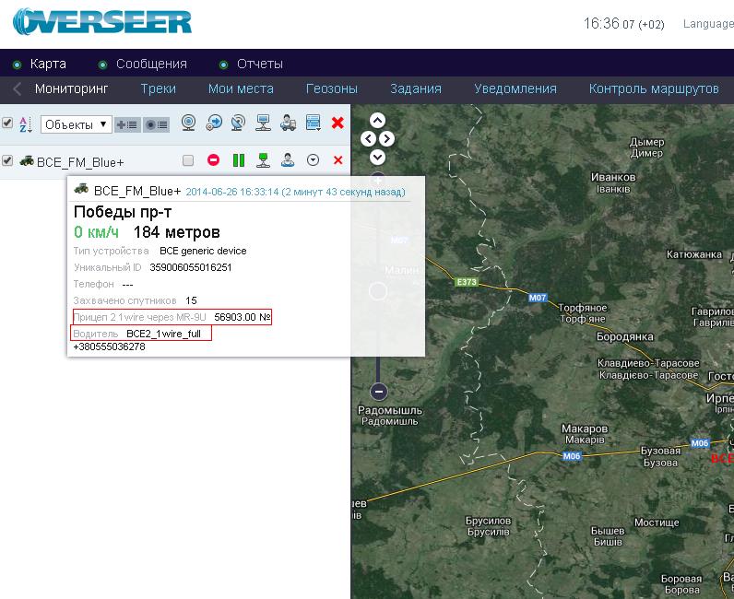This screenshot has height=599, width=734.
Task: Open the Сообщения section
Action: click(x=151, y=64)
